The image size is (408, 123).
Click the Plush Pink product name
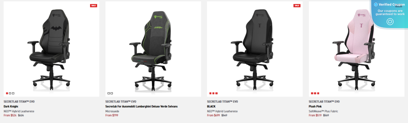click(x=315, y=107)
